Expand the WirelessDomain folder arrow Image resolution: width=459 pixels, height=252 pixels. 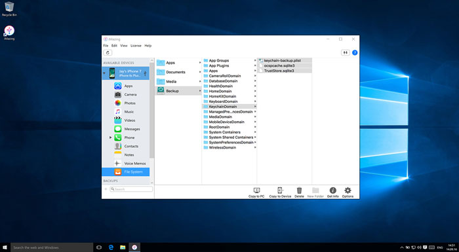255,147
